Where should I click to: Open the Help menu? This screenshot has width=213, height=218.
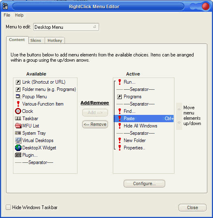point(19,15)
